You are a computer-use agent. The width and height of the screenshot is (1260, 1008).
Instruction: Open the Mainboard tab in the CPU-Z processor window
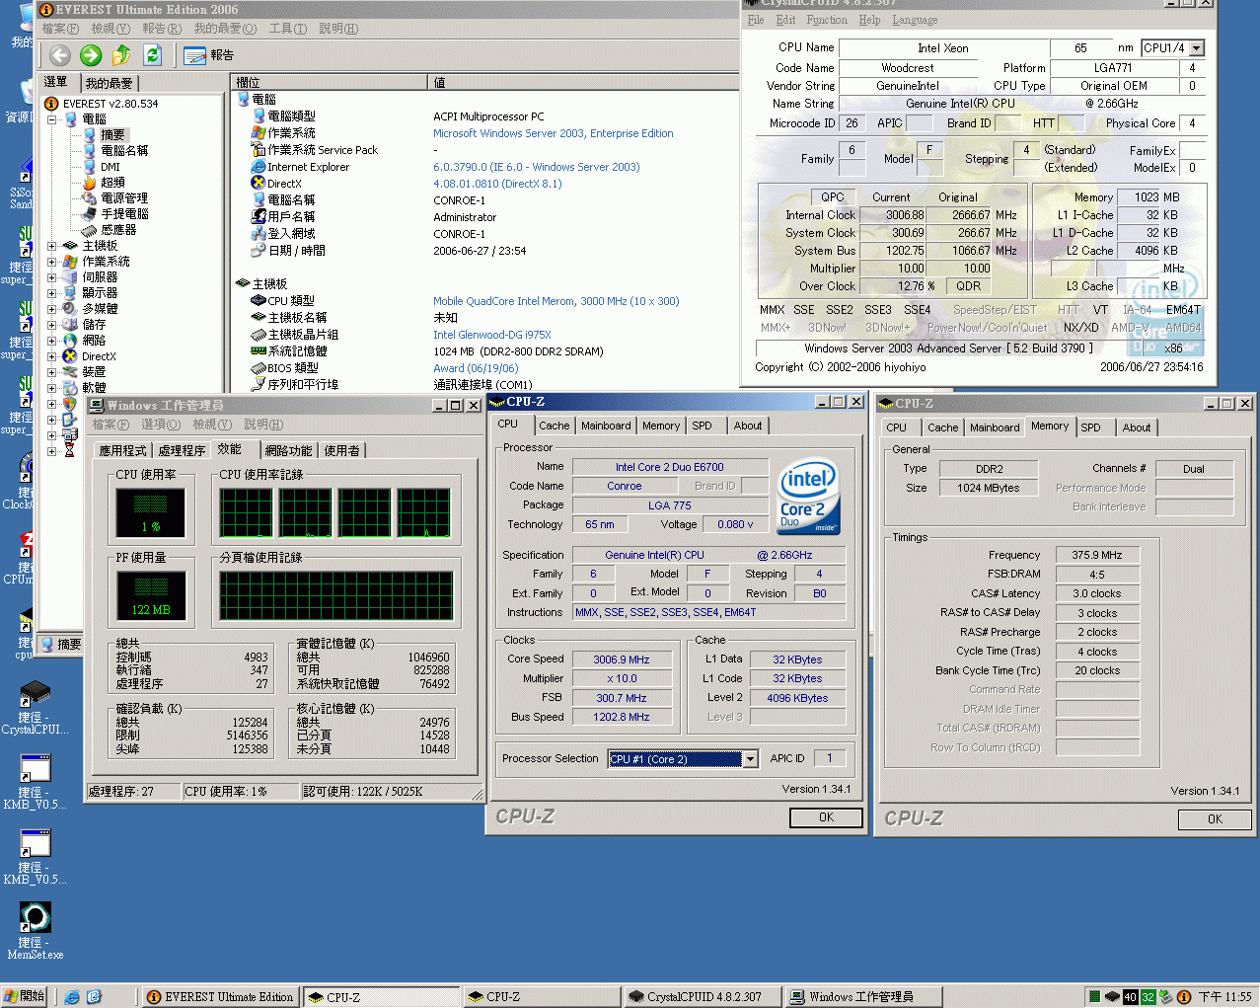click(606, 426)
